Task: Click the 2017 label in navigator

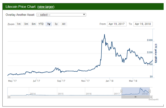Action: (x=117, y=94)
